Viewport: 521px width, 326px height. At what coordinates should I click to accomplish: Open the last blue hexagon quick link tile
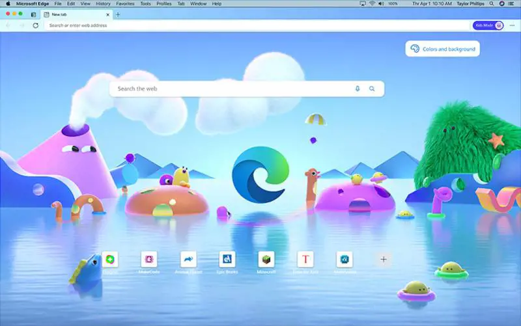pyautogui.click(x=345, y=259)
